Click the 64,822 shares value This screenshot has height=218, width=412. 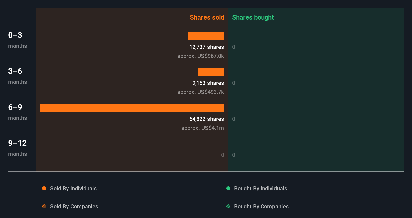tap(207, 119)
